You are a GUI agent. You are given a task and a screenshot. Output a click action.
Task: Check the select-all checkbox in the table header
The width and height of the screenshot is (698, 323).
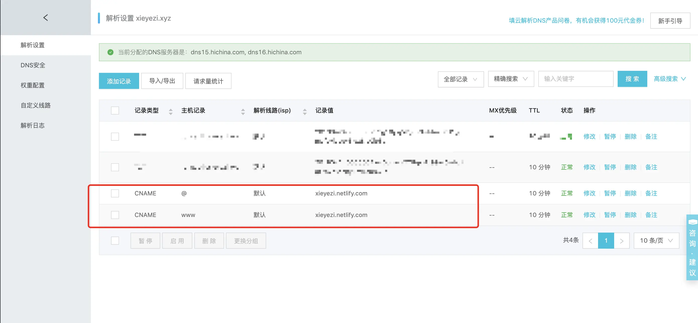115,111
